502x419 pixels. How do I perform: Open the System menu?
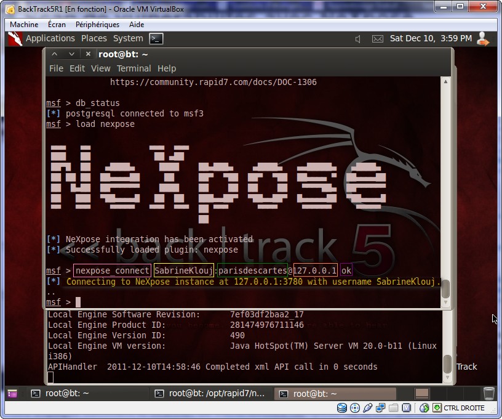(x=128, y=38)
